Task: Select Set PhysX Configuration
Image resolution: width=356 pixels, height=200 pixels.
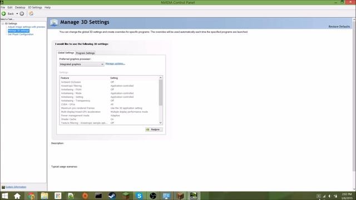Action: tap(21, 34)
